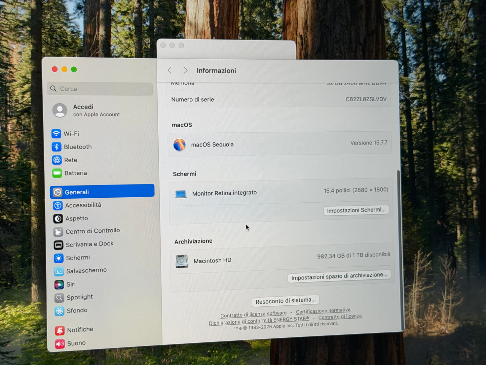Select the Rete globe icon
The width and height of the screenshot is (486, 365).
(x=57, y=160)
